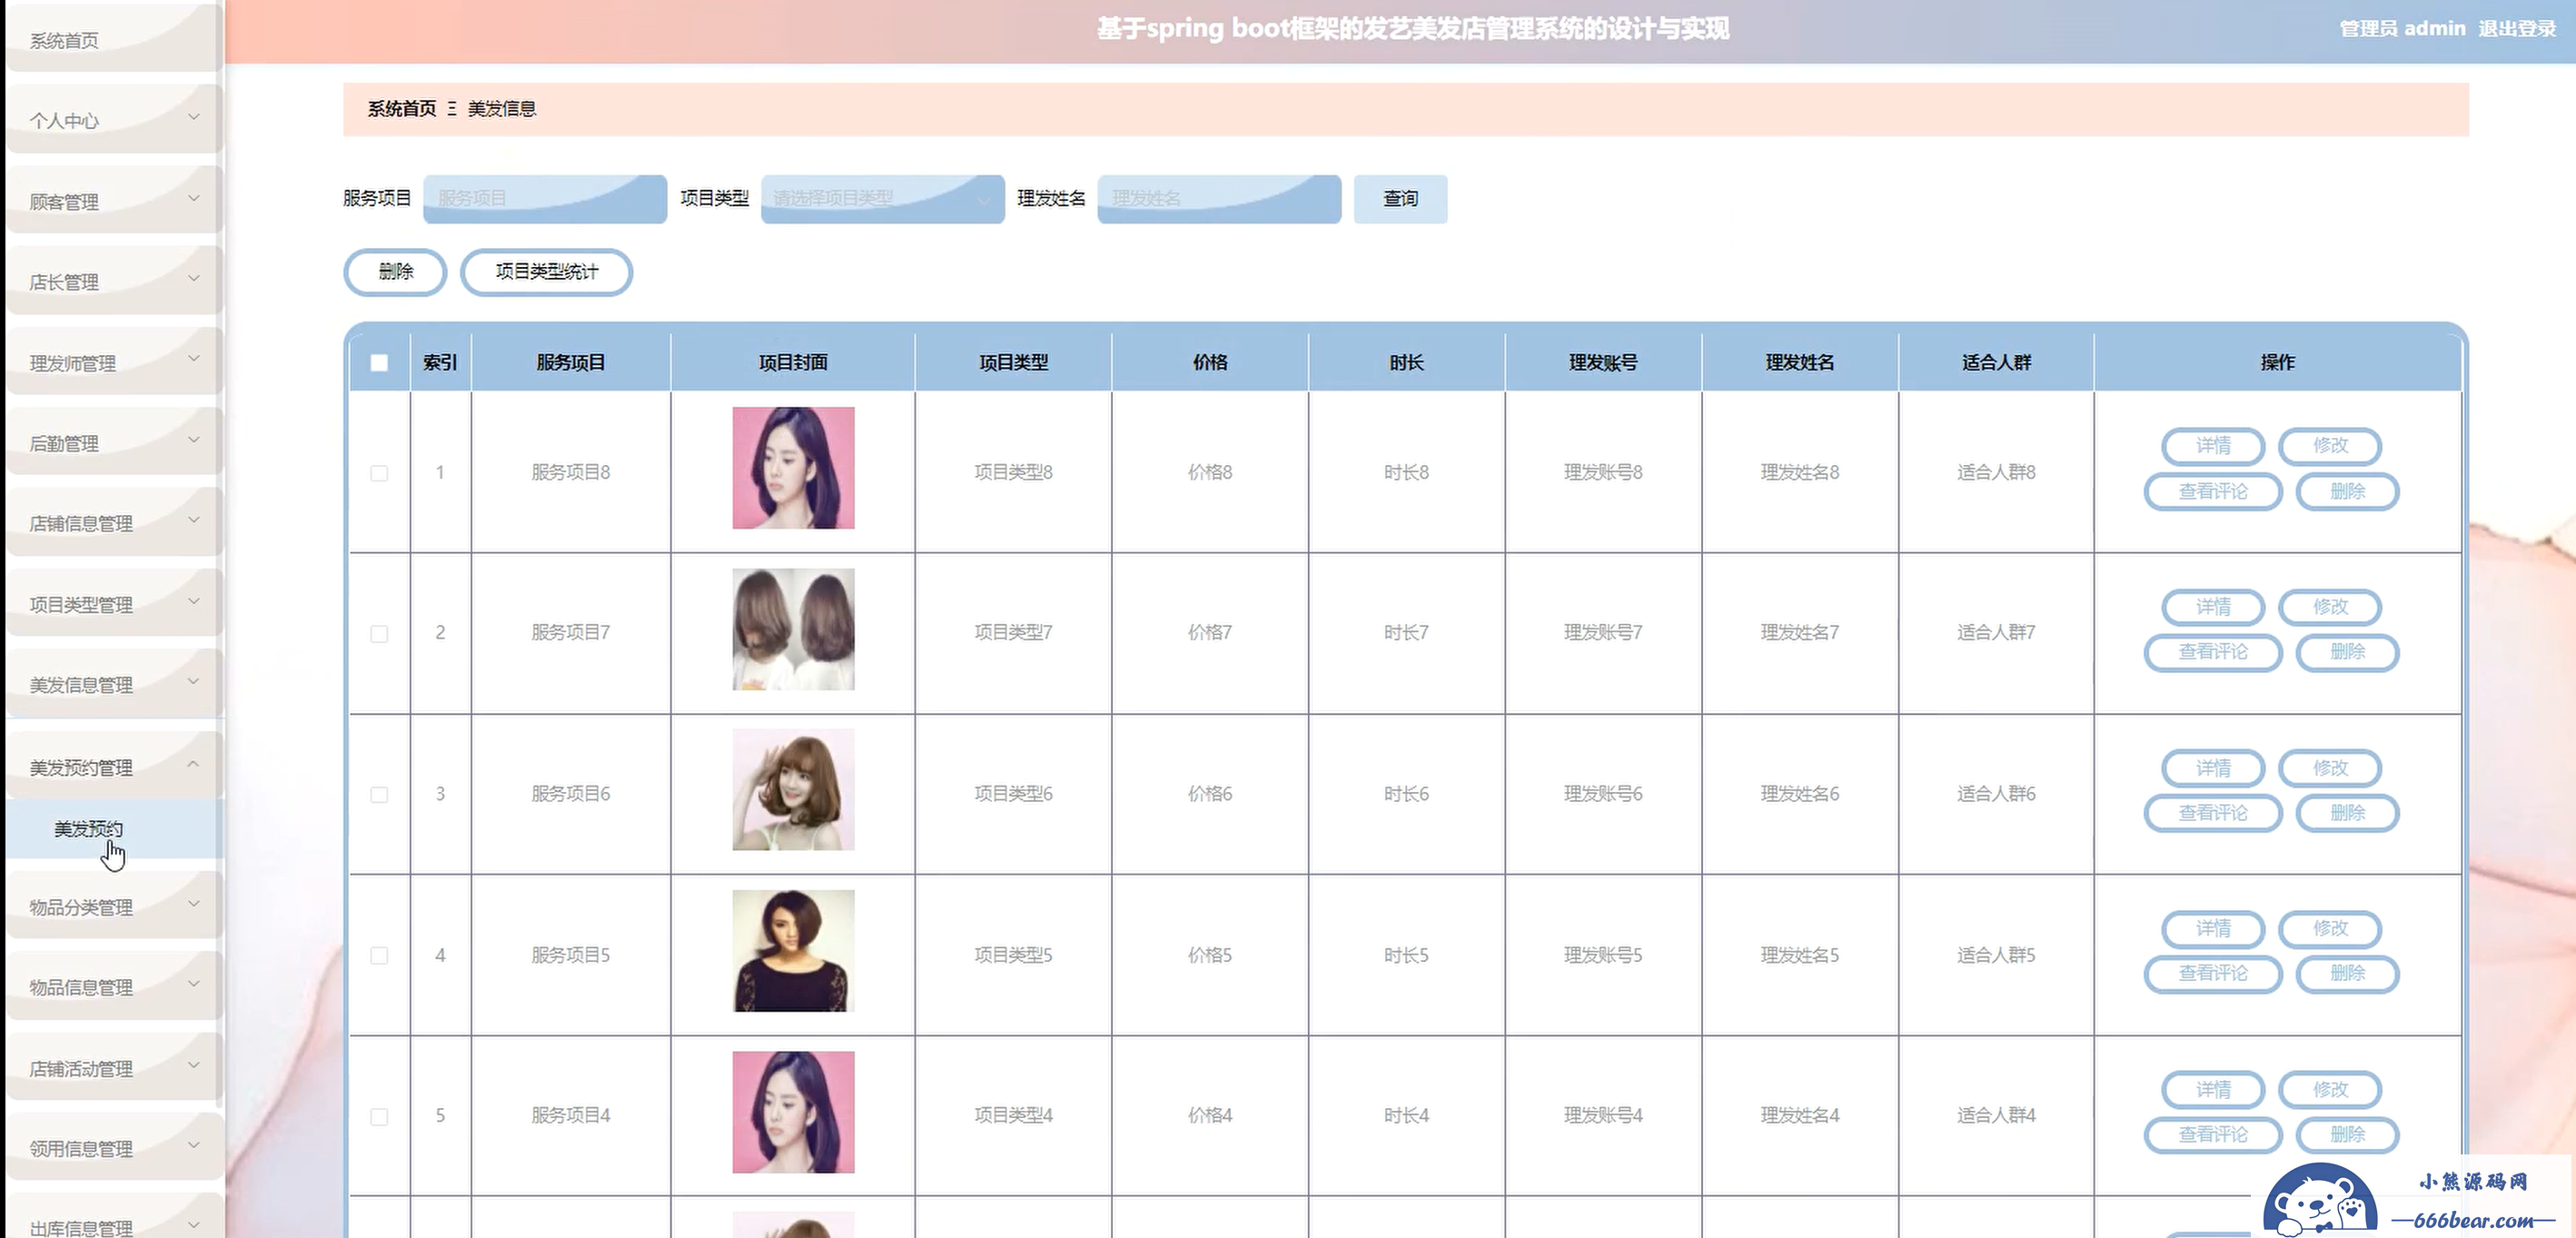Screen dimensions: 2576x1238
Task: Expand 后勤管理 sidebar chevron
Action: (x=194, y=440)
